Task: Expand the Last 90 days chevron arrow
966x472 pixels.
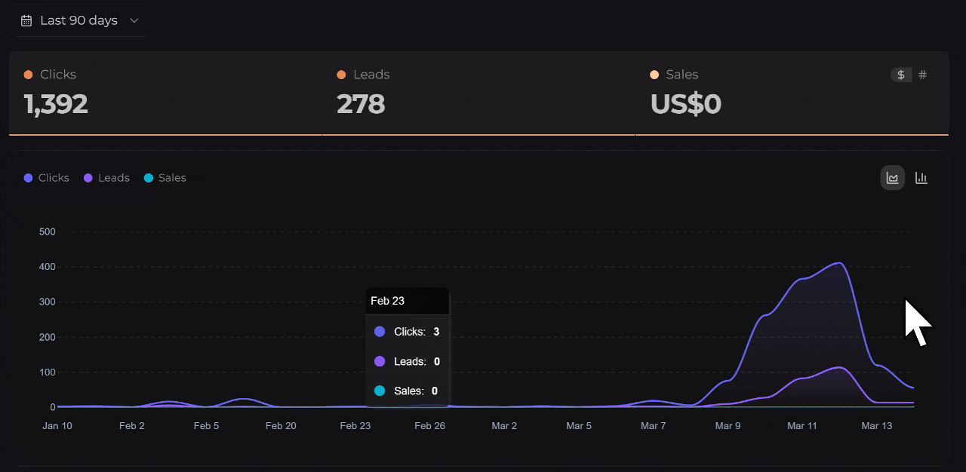Action: coord(134,20)
